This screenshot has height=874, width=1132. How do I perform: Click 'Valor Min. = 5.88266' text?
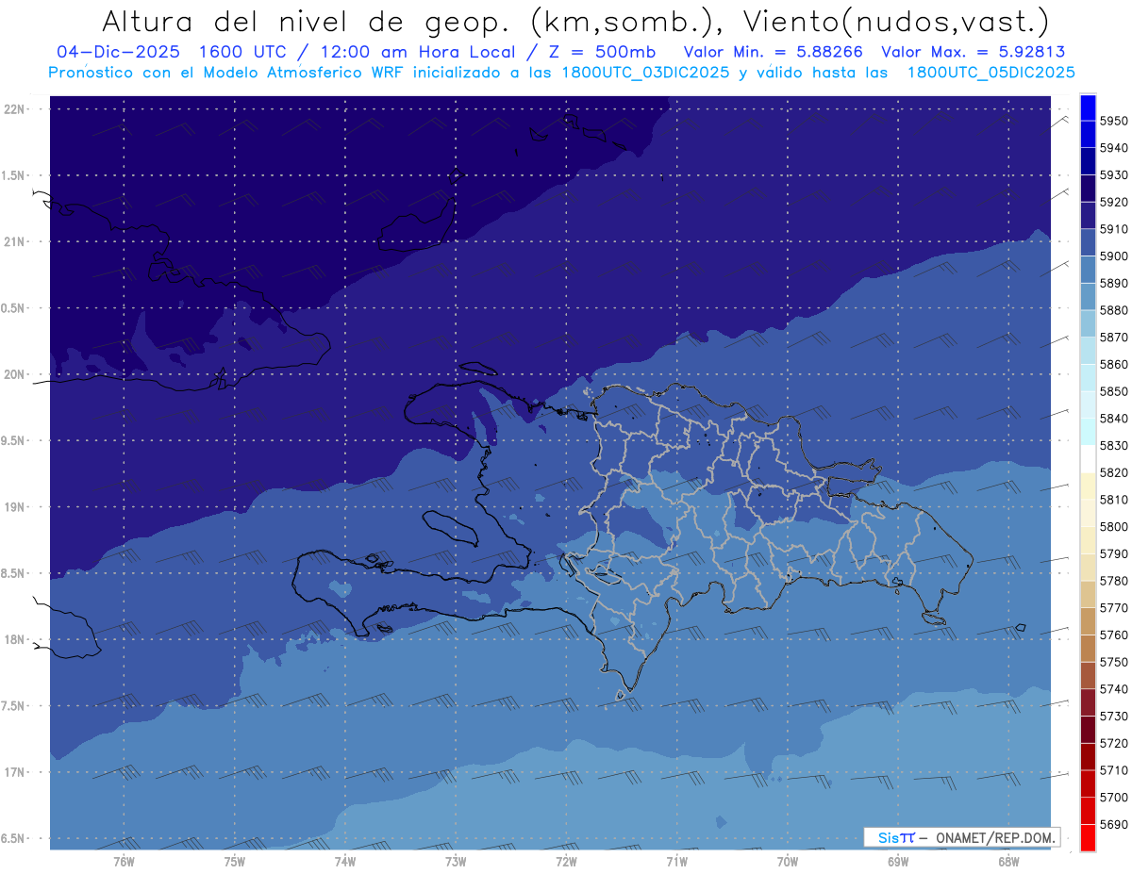point(773,52)
